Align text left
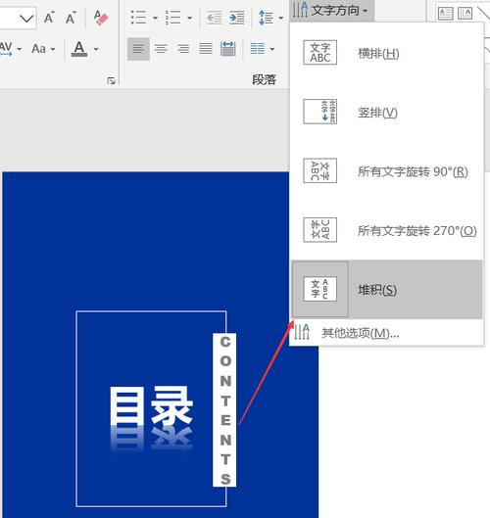The height and width of the screenshot is (518, 490). click(x=138, y=49)
